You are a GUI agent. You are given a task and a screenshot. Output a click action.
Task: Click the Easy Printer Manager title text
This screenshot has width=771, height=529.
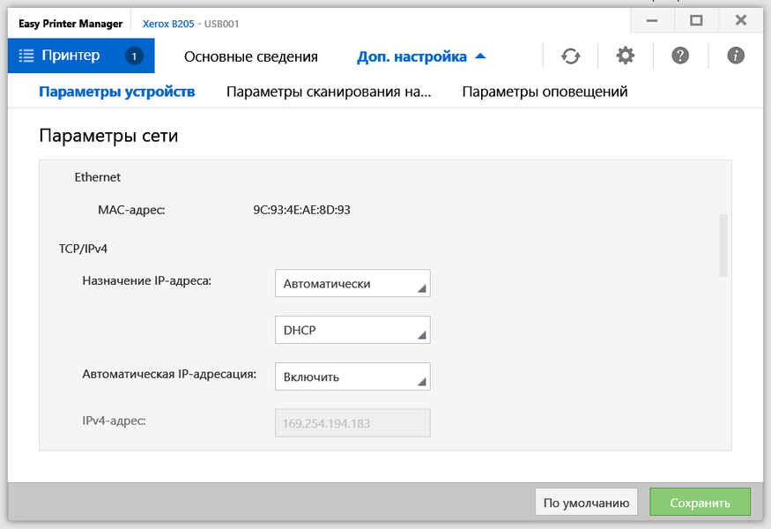(70, 24)
